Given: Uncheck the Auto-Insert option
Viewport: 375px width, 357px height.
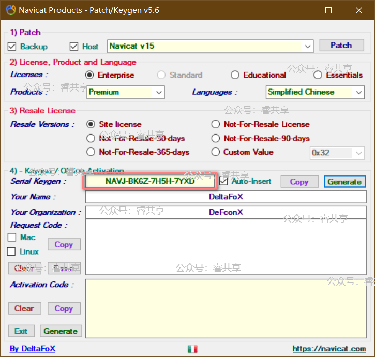Looking at the screenshot, I should [223, 181].
